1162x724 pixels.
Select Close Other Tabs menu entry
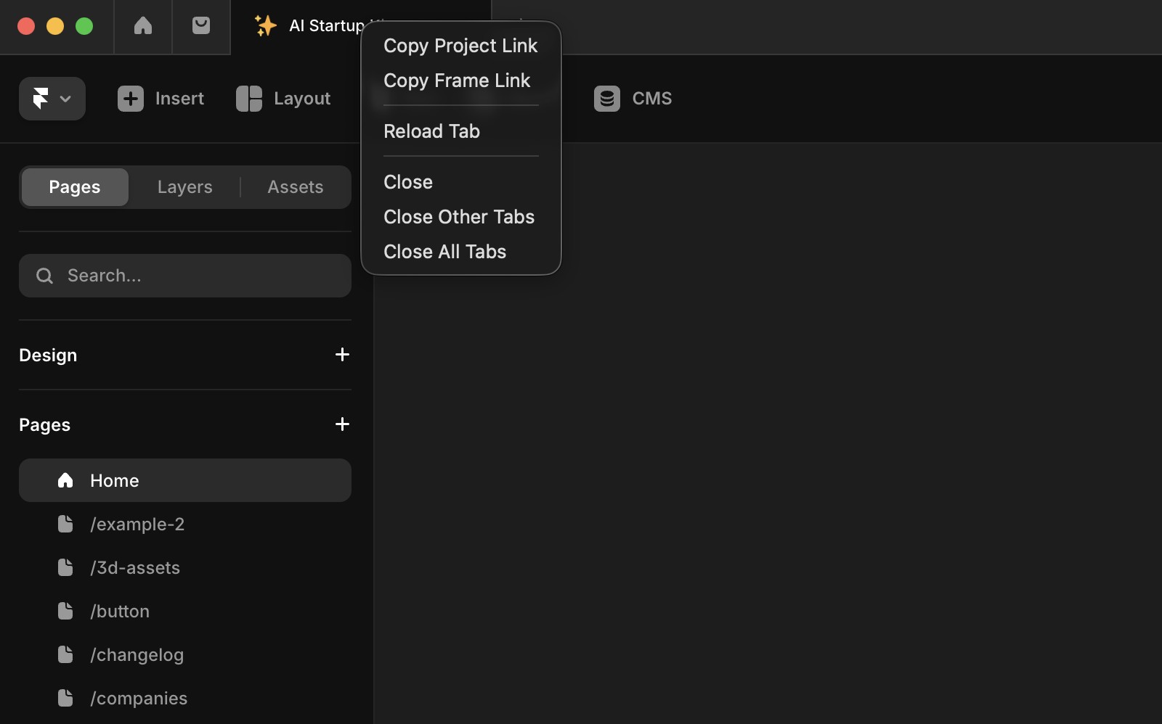pyautogui.click(x=460, y=217)
